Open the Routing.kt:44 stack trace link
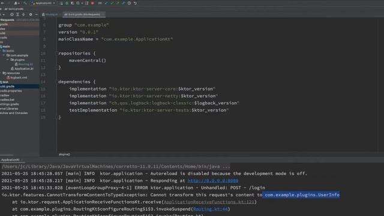 click(211, 209)
